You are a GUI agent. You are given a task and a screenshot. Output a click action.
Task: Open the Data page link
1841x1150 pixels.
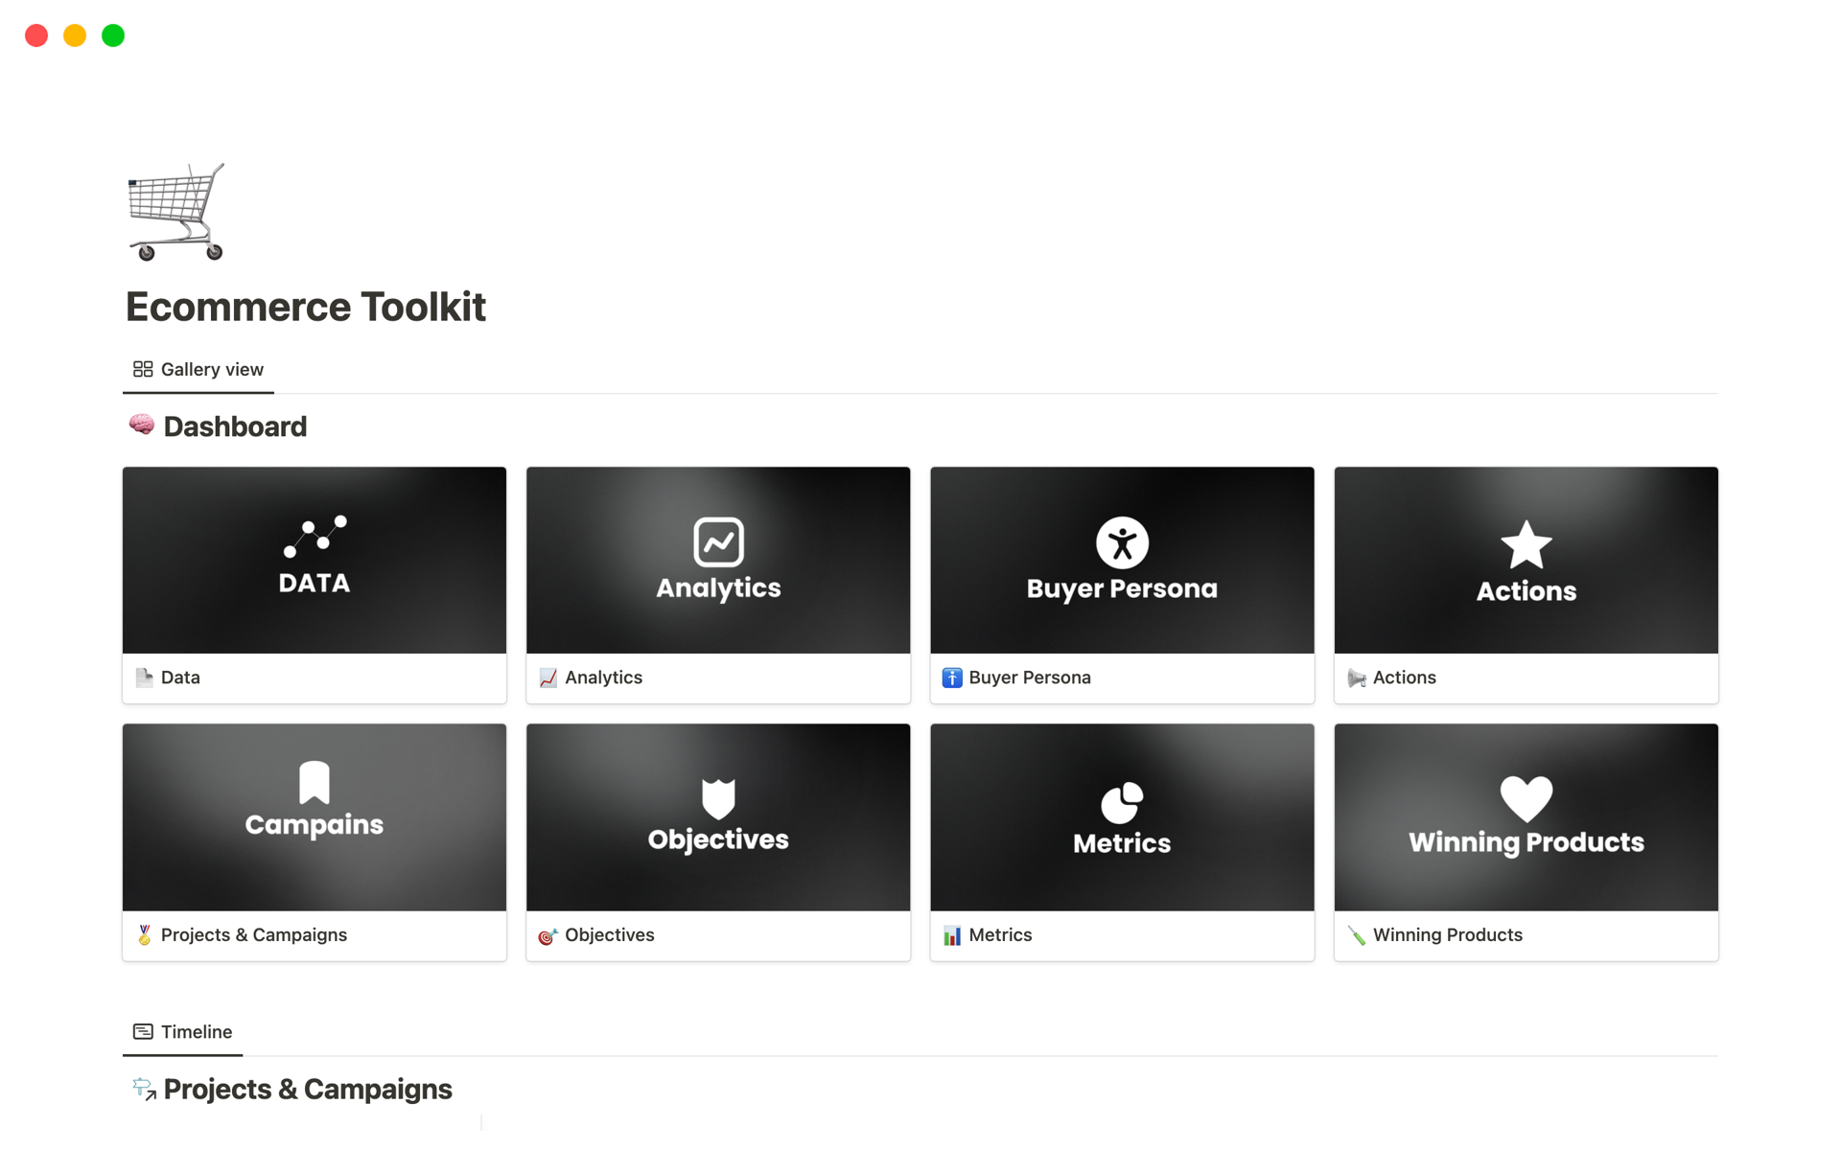point(180,678)
